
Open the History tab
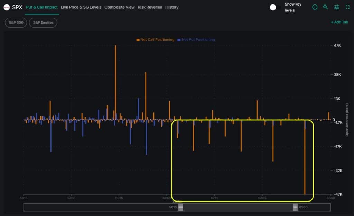point(172,7)
